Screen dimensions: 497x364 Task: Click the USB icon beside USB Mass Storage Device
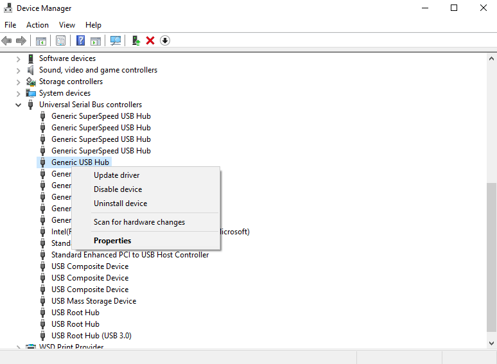[x=43, y=301]
